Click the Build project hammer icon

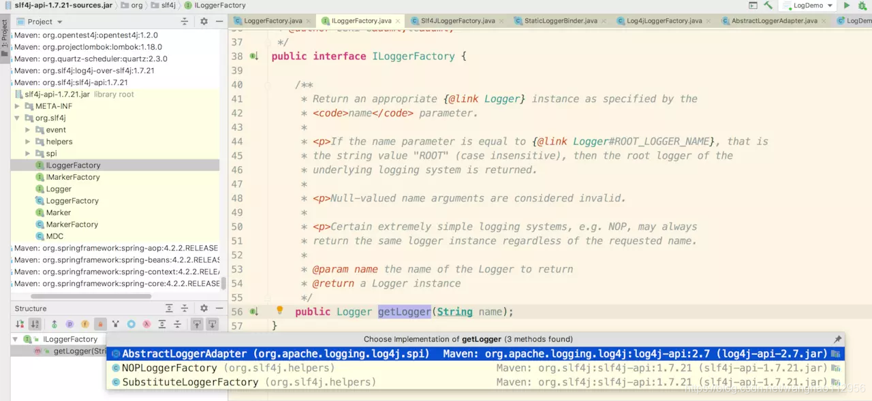[x=768, y=5]
